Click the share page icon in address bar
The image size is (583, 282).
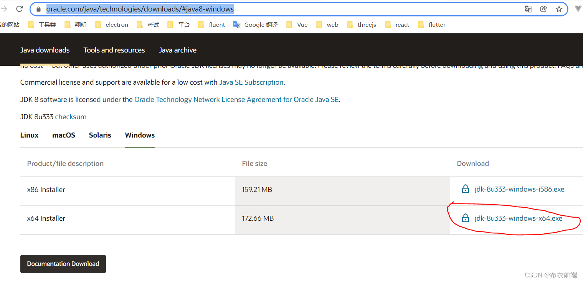(543, 9)
